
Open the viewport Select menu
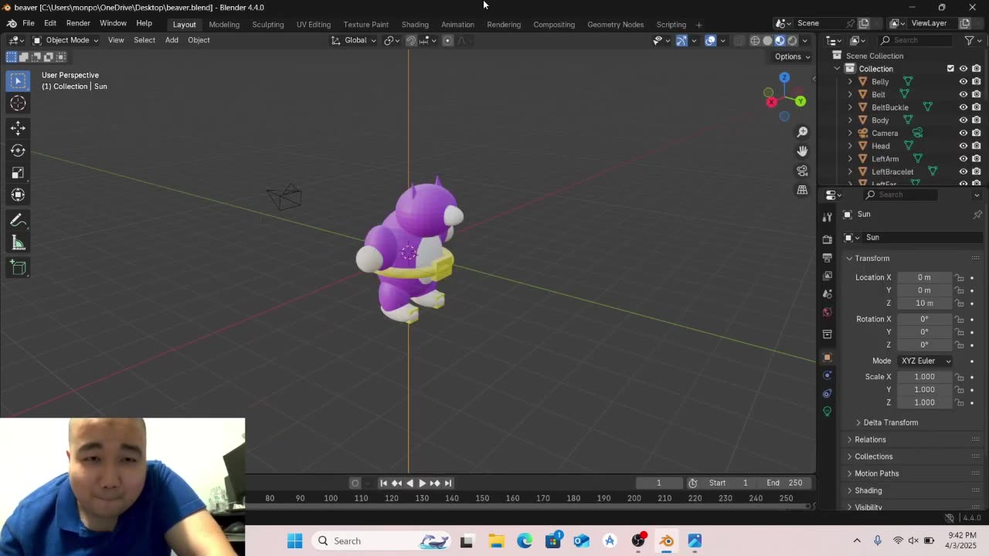[x=144, y=40]
